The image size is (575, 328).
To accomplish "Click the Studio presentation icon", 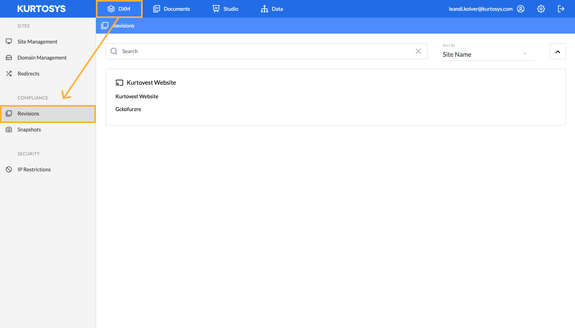I will [216, 9].
